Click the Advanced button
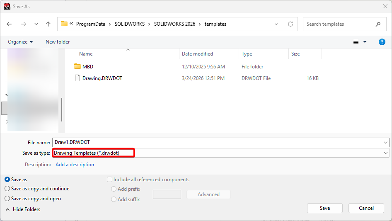The height and width of the screenshot is (221, 392). (208, 194)
